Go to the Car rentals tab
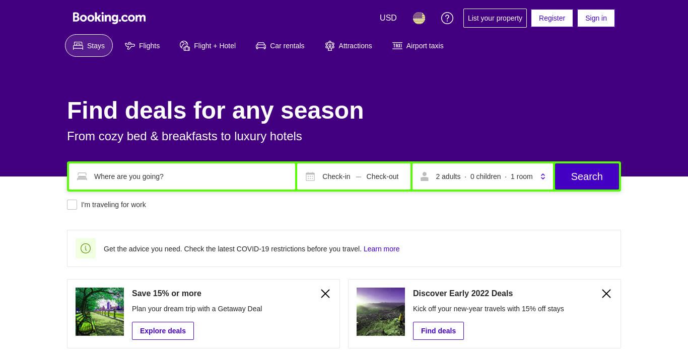Image resolution: width=688 pixels, height=362 pixels. (280, 46)
